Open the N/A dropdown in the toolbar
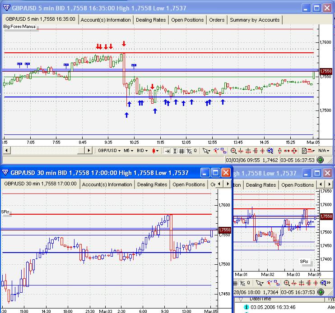335x313 pixels. (x=323, y=151)
